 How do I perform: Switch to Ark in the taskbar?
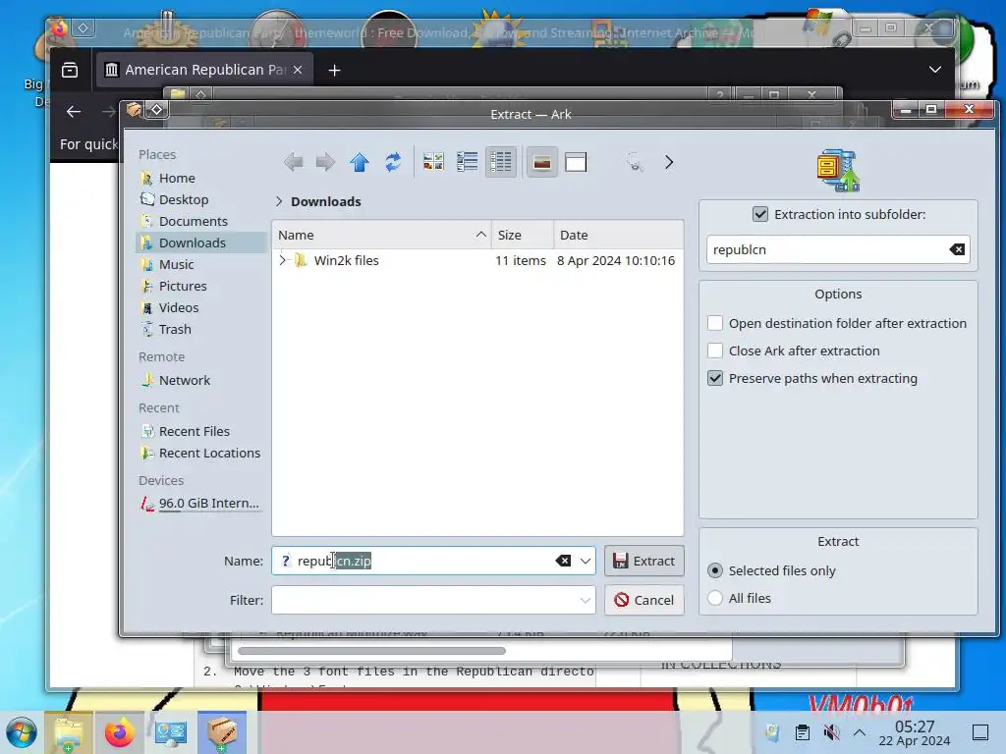[222, 732]
